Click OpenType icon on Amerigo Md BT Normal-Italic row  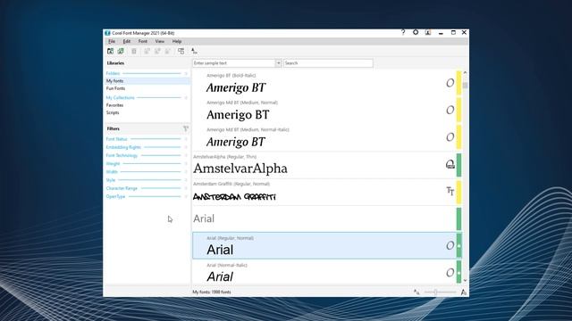point(450,137)
